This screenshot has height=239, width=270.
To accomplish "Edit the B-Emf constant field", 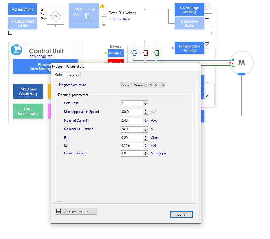I will (x=132, y=153).
